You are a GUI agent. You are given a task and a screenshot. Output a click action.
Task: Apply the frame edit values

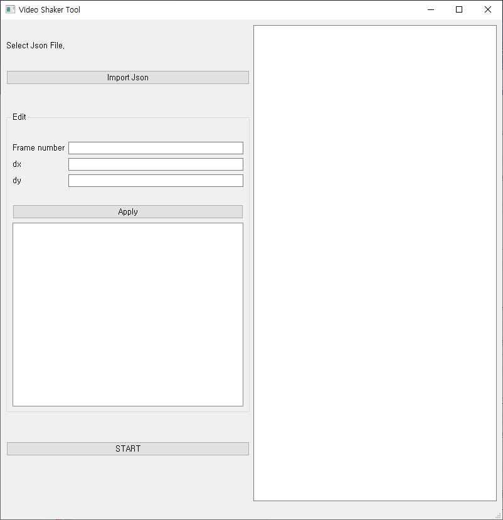coord(128,211)
